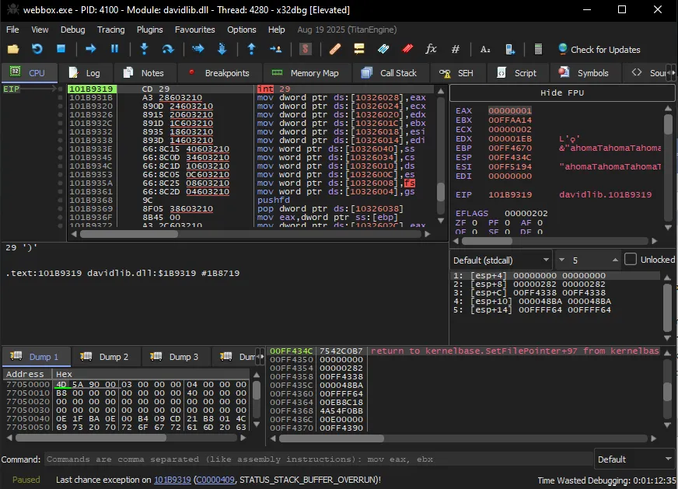Open the Script tab

[517, 73]
